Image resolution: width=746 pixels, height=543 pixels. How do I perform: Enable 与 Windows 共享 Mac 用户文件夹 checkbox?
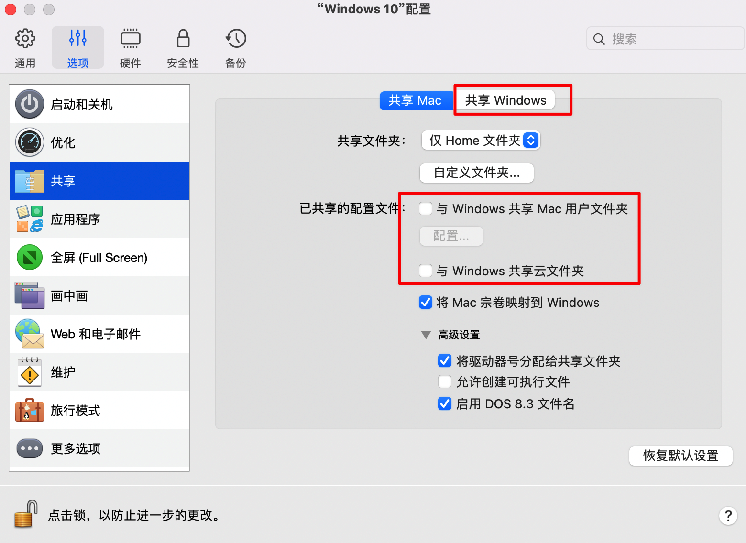click(426, 208)
